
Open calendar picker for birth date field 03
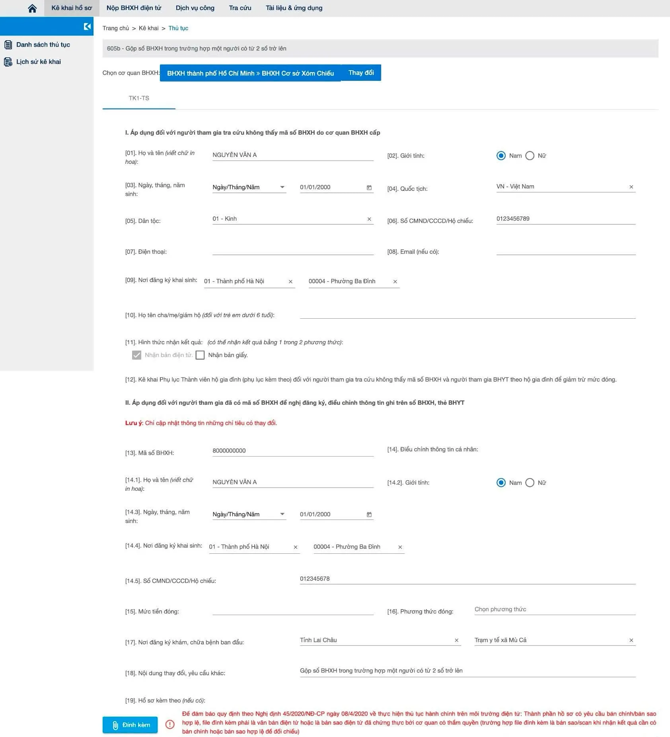[x=369, y=188]
